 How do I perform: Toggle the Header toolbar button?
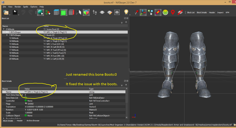pyautogui.click(x=212, y=13)
